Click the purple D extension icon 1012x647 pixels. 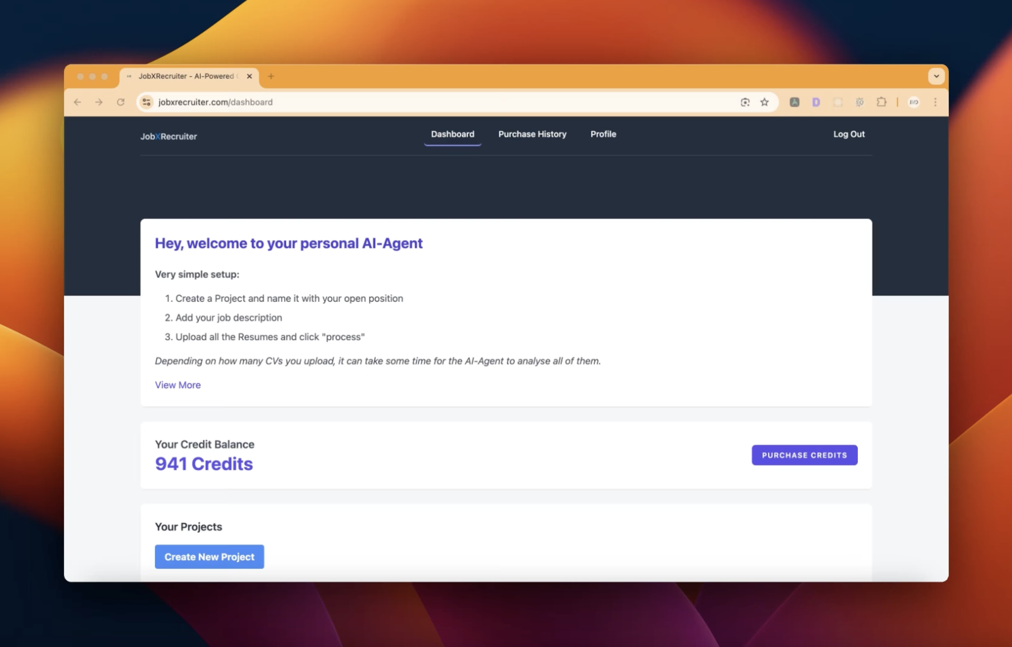click(816, 102)
